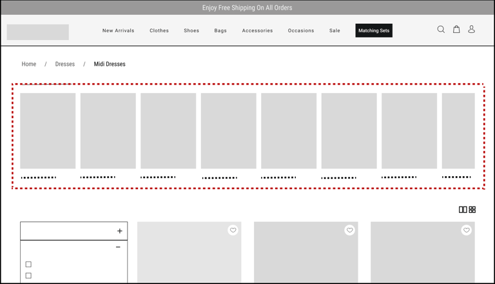Open the Clothes menu
This screenshot has height=284, width=495.
(159, 31)
